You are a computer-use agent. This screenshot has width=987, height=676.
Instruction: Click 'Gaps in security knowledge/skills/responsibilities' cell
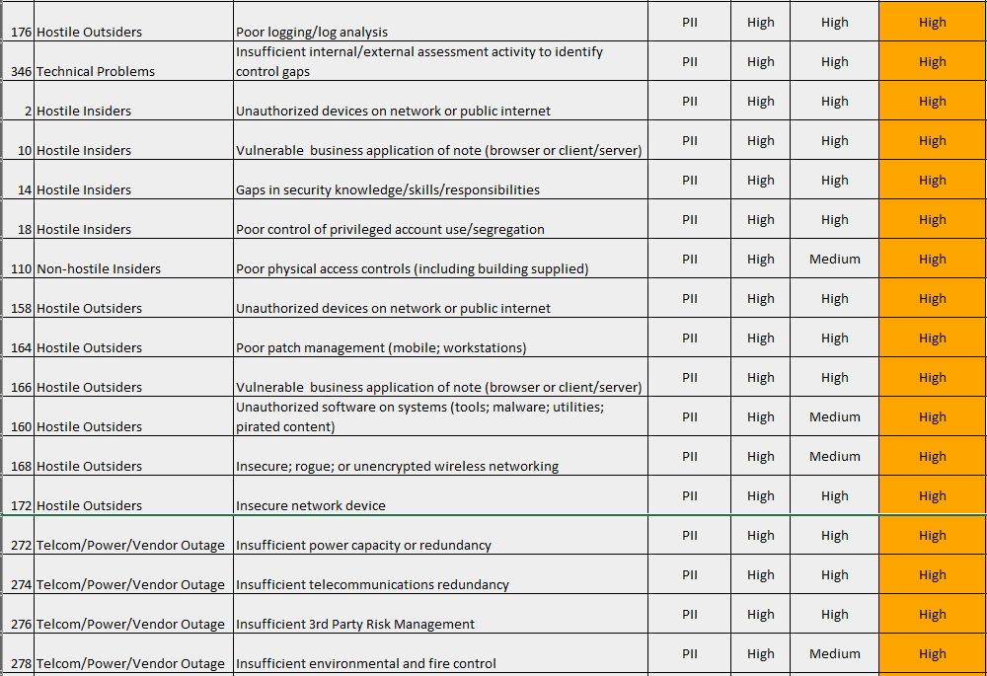click(x=440, y=180)
